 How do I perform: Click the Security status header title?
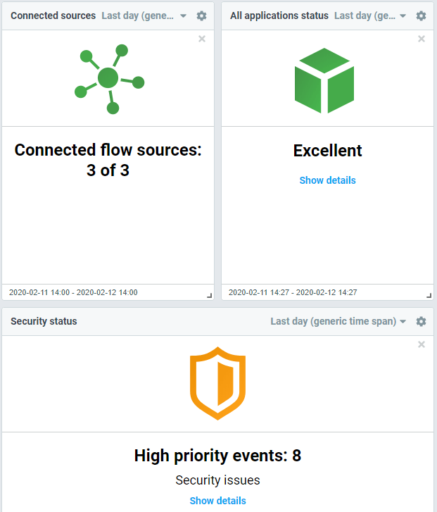44,321
